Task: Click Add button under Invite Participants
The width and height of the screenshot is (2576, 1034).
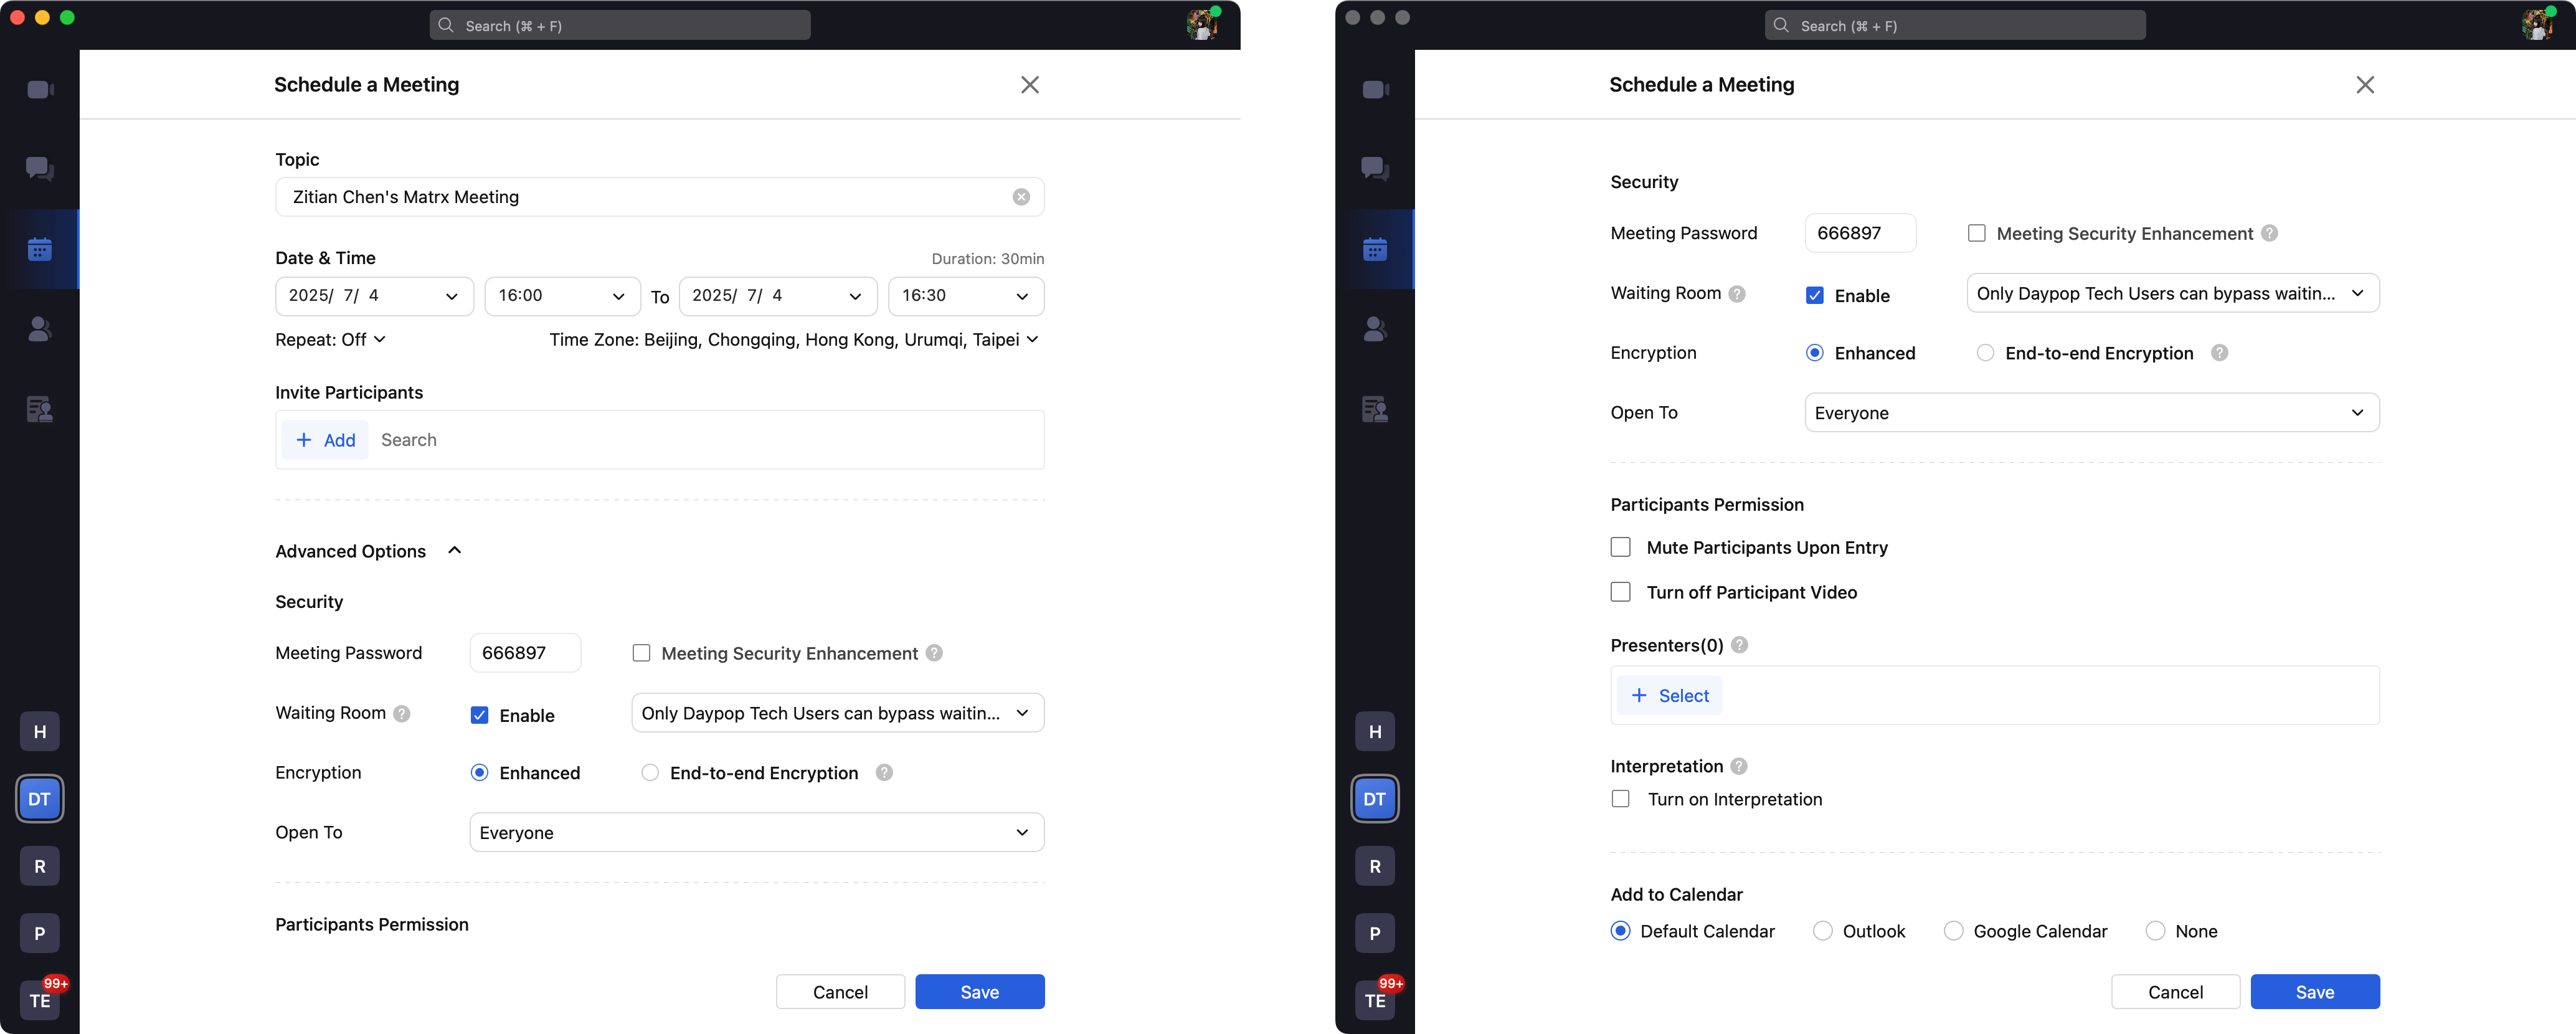Action: point(326,440)
